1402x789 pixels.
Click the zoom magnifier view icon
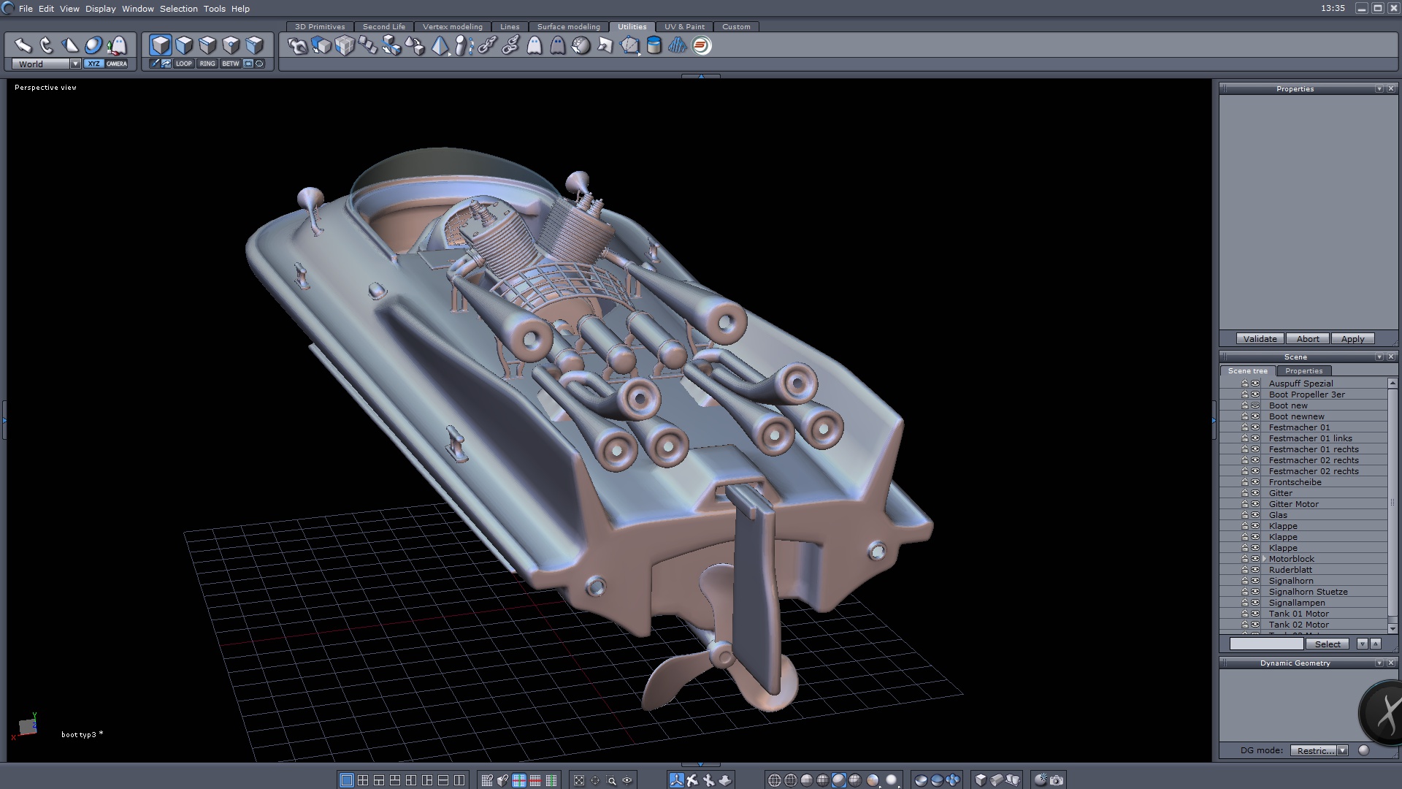[612, 780]
